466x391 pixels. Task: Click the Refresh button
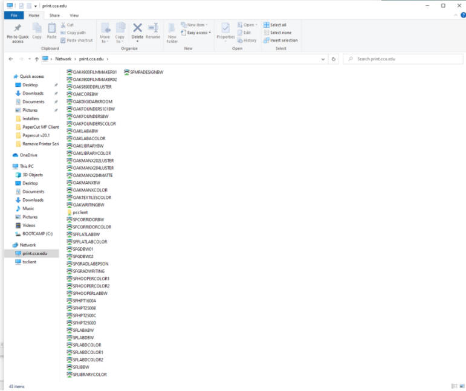334,59
